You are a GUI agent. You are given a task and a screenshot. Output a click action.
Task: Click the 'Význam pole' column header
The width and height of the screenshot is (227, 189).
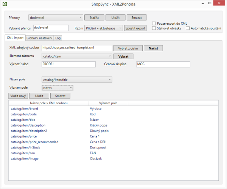pyautogui.click(x=108, y=103)
